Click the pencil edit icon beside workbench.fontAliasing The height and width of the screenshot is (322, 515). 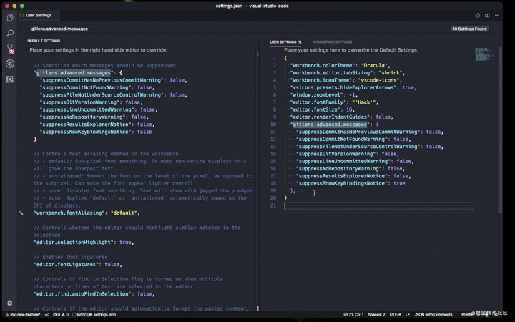tap(21, 213)
